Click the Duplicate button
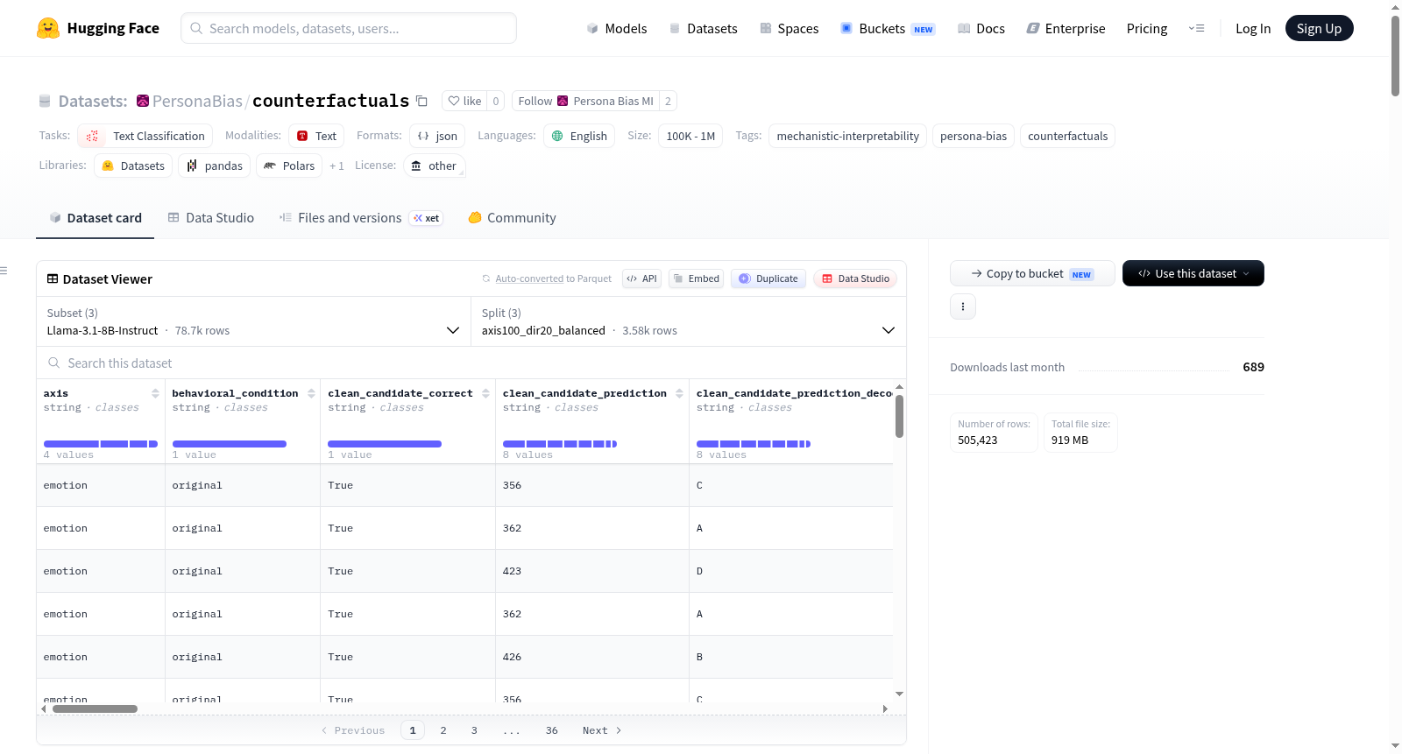Image resolution: width=1402 pixels, height=754 pixels. (768, 278)
